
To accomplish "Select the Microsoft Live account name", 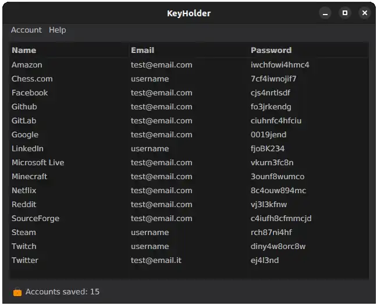I will pos(38,162).
